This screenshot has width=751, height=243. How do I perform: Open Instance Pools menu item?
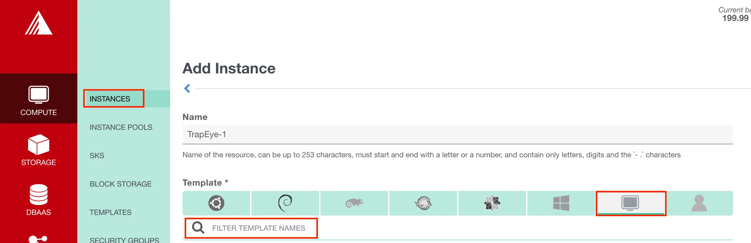(121, 127)
